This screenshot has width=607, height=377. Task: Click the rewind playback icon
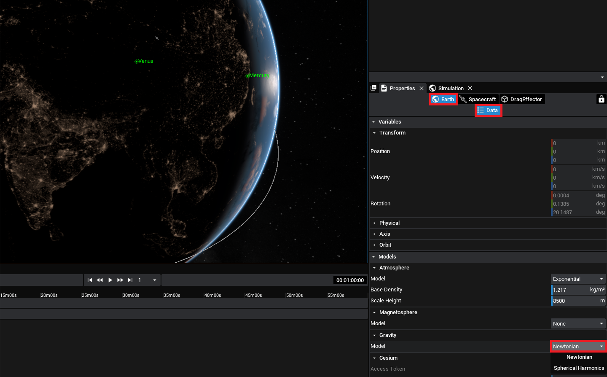(x=100, y=280)
